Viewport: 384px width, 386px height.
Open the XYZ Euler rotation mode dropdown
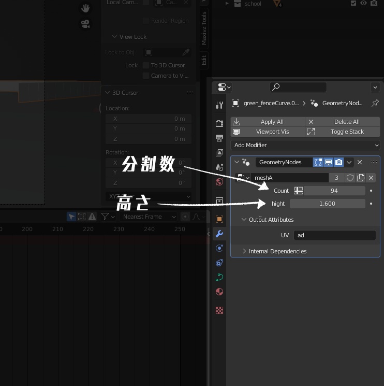149,196
